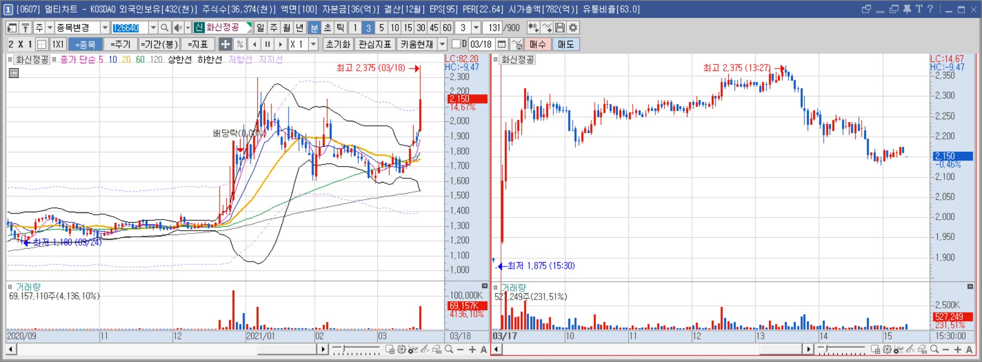982x362 pixels.
Task: Select the 틱 tick period tab
Action: 340,28
